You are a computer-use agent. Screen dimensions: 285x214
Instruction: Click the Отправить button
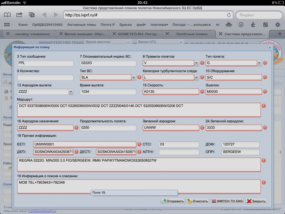tap(173, 201)
